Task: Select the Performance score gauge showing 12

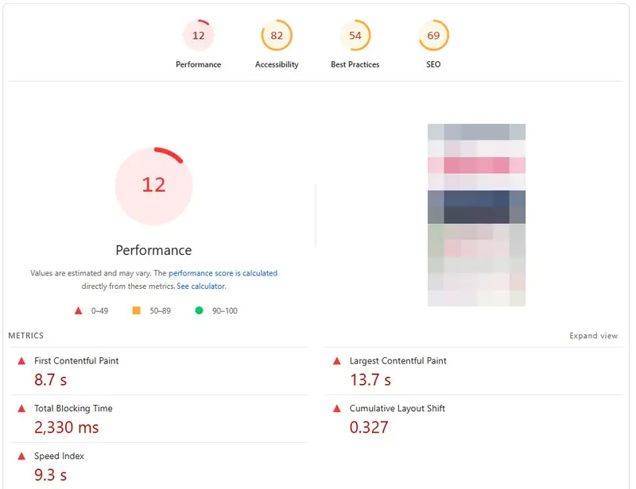Action: pos(198,35)
